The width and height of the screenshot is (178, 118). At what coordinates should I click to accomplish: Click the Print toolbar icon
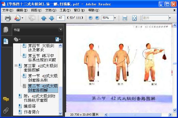click(x=8, y=18)
